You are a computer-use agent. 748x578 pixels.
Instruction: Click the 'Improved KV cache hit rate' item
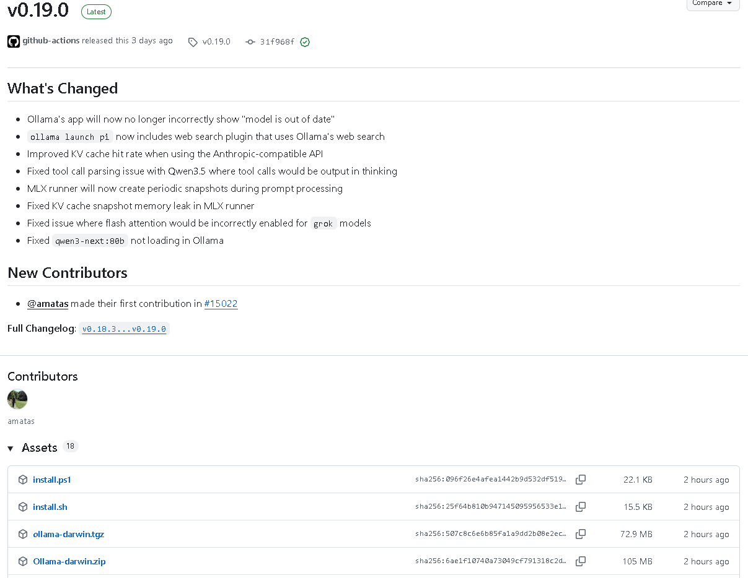coord(175,154)
